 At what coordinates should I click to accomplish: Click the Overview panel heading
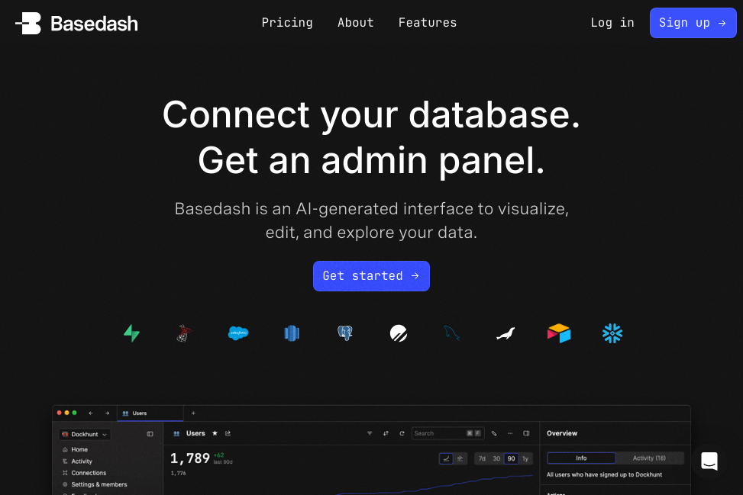[x=562, y=433]
